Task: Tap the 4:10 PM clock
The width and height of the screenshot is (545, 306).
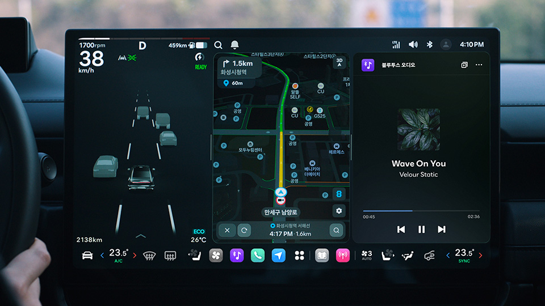Action: point(472,44)
